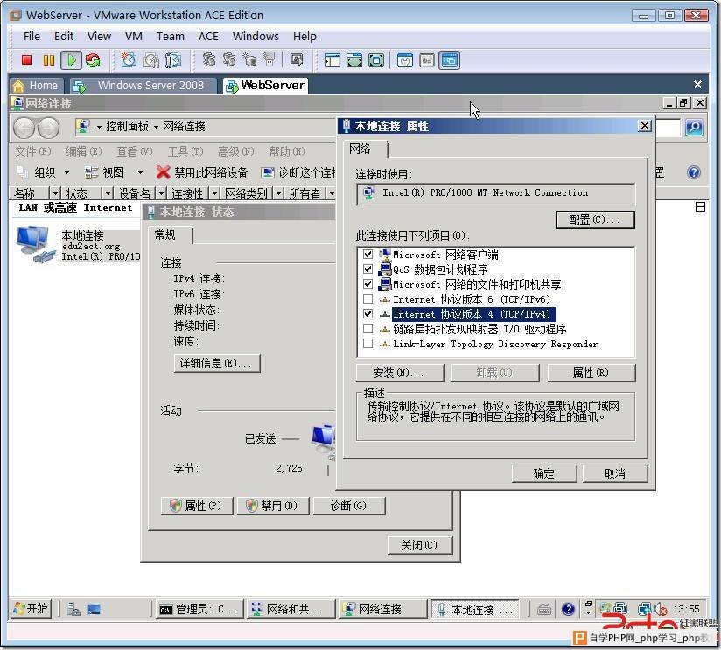
Task: Uncheck Microsoft 网络的文件和打印机共享 checkbox
Action: point(367,284)
